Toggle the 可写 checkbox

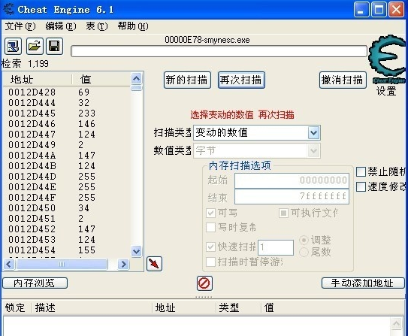point(211,213)
